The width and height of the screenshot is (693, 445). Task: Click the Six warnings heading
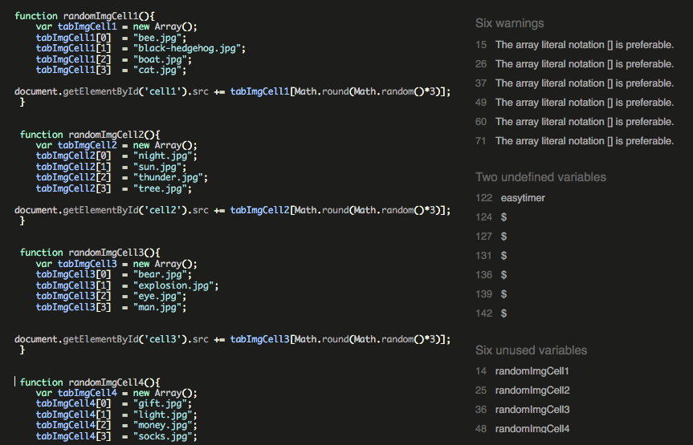tap(510, 23)
